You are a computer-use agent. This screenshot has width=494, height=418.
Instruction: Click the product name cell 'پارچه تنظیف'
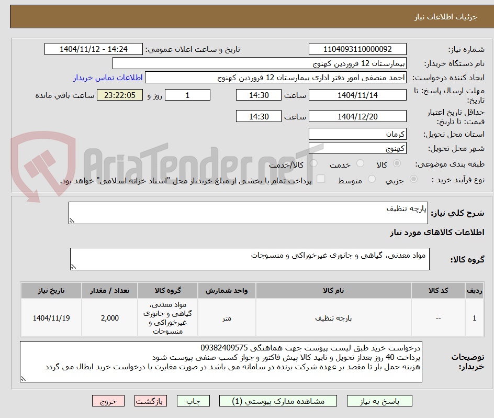(x=333, y=318)
